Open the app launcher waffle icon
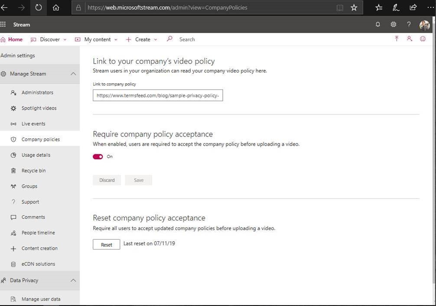Viewport: 436px width, 306px height. [x=3, y=25]
